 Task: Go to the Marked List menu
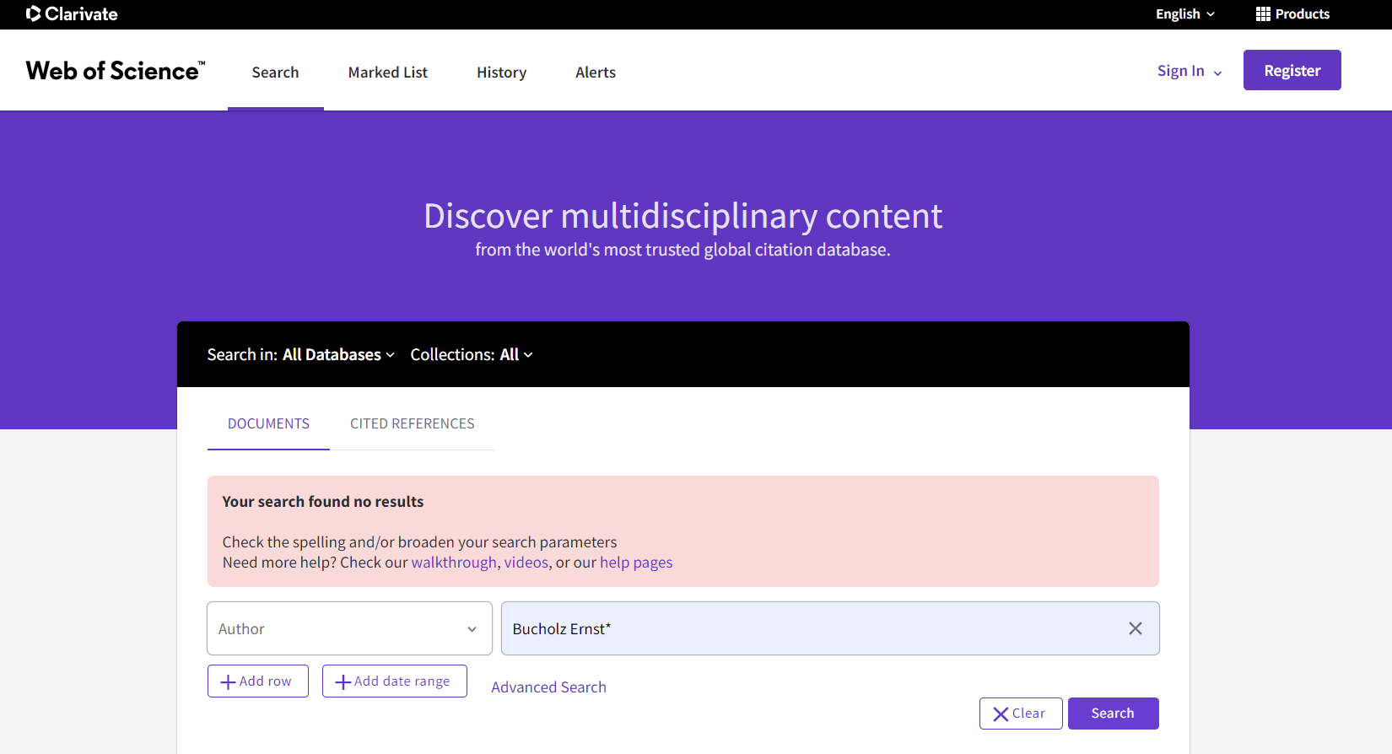click(387, 73)
